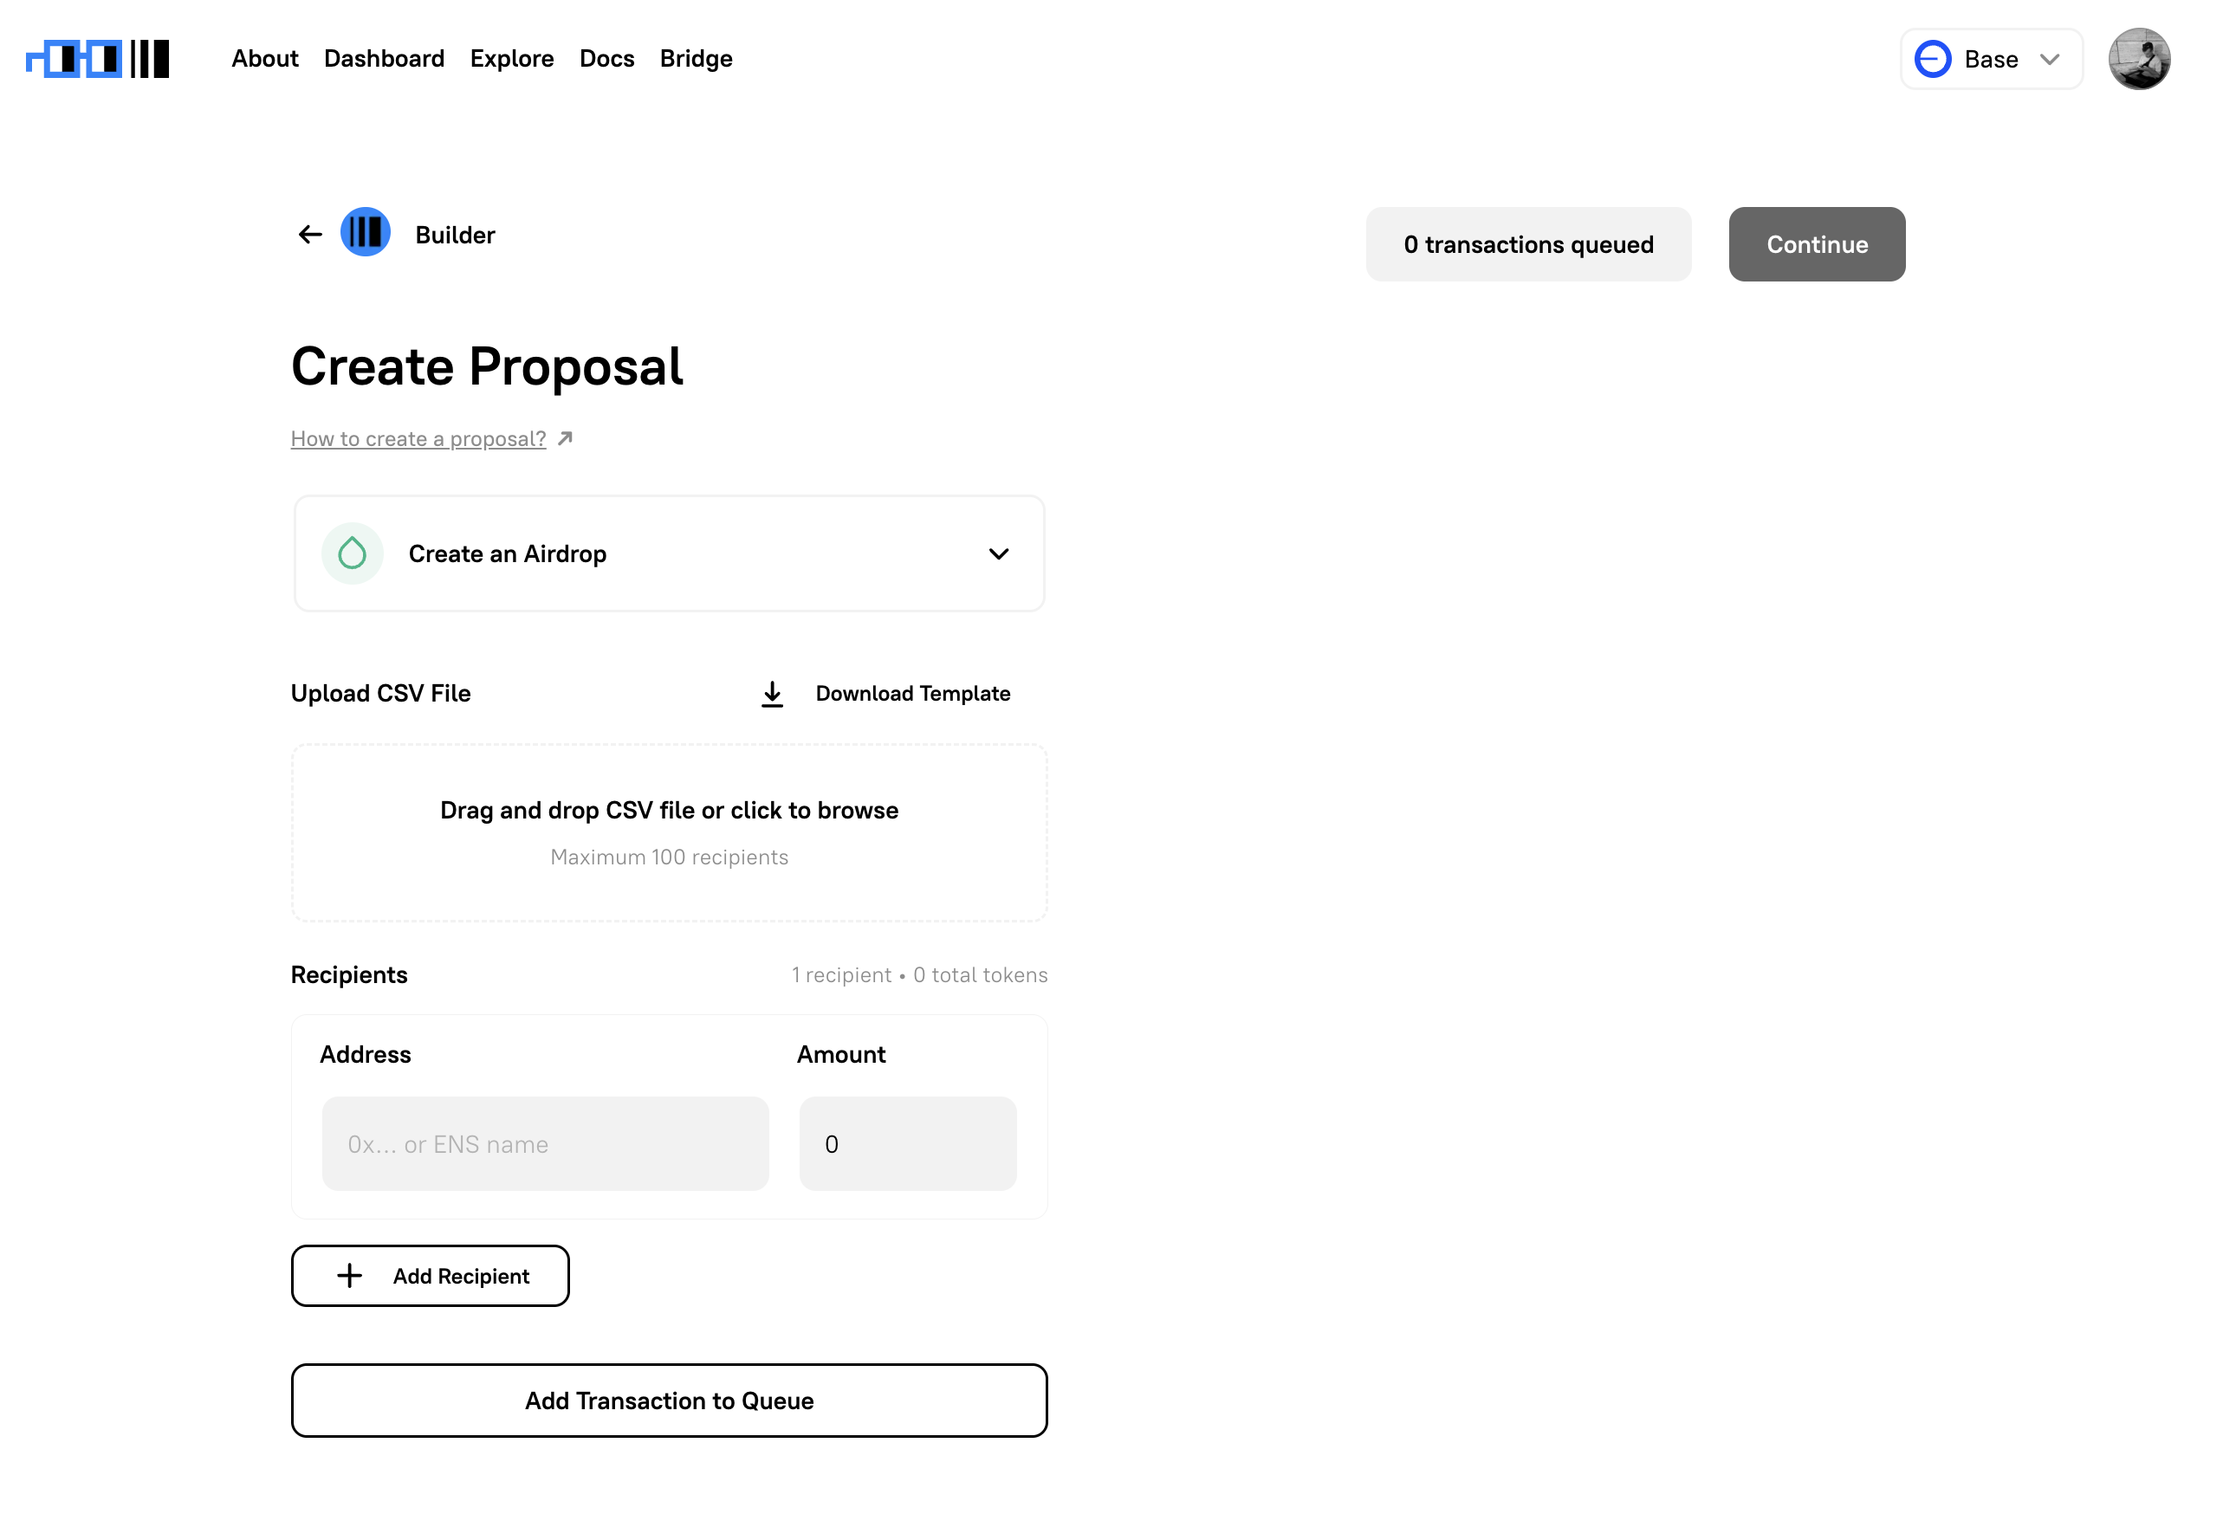2223x1514 pixels.
Task: Click the blue Builder DAO avatar
Action: point(366,232)
